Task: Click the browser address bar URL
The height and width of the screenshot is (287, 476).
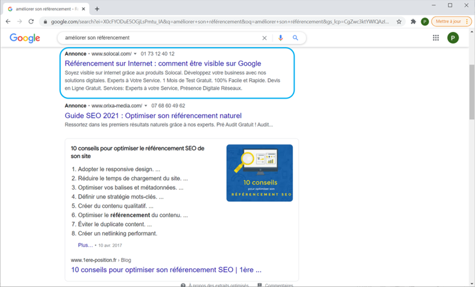Action: (220, 22)
